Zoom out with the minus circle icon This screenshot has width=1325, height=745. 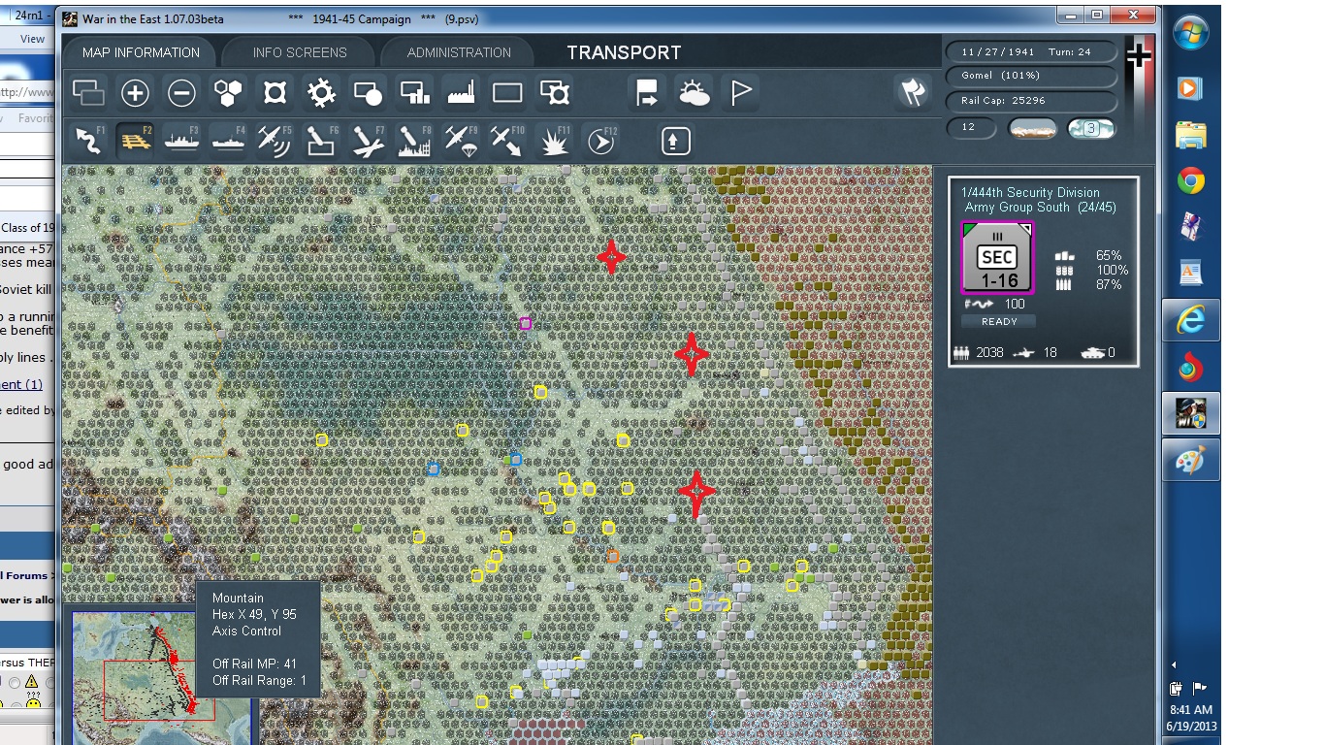(x=181, y=92)
